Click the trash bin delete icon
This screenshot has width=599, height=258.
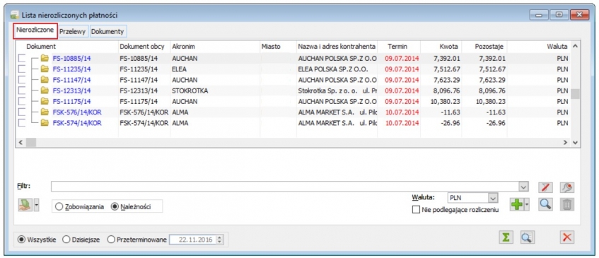[x=567, y=204]
